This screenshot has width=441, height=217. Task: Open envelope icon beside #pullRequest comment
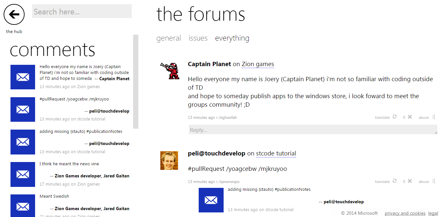click(x=23, y=110)
